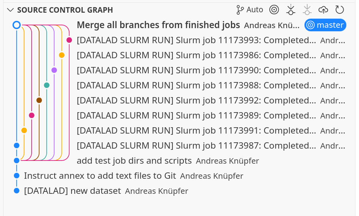
Task: Select the Slurm job 11173989 commit
Action: [x=196, y=115]
